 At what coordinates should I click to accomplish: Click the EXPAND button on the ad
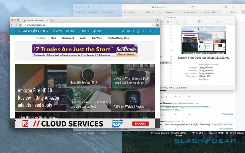(x=140, y=123)
